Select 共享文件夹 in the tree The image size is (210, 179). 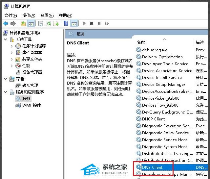coord(32,59)
